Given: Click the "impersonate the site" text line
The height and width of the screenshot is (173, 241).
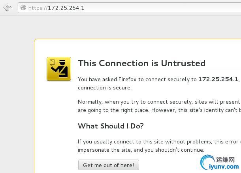Looking at the screenshot, I should click(141, 150).
